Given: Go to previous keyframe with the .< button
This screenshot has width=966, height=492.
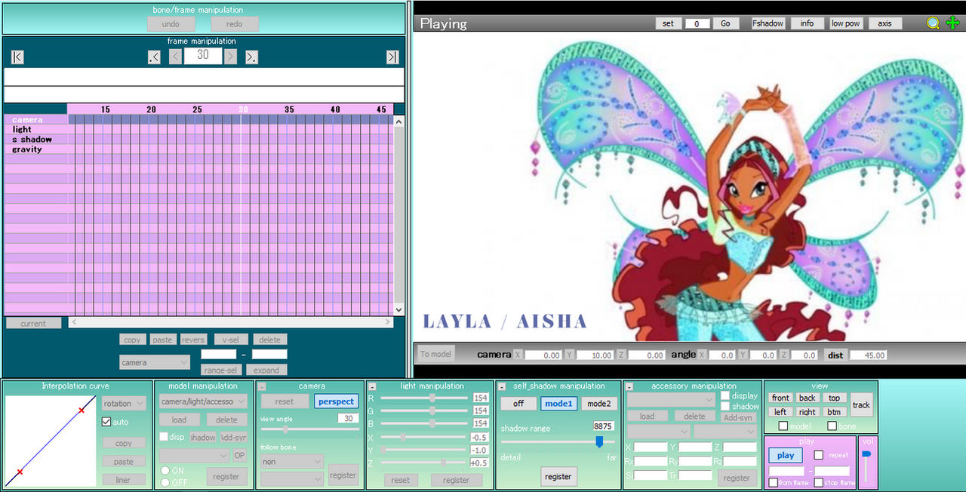Looking at the screenshot, I should [154, 57].
